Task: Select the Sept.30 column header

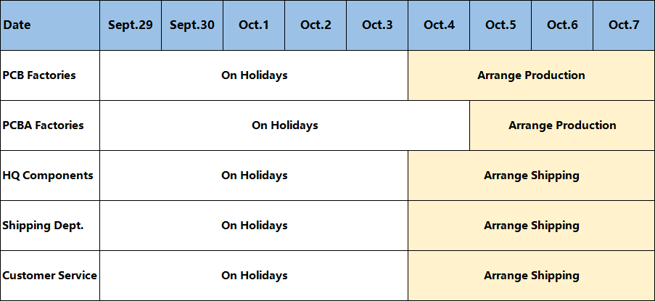Action: click(192, 25)
